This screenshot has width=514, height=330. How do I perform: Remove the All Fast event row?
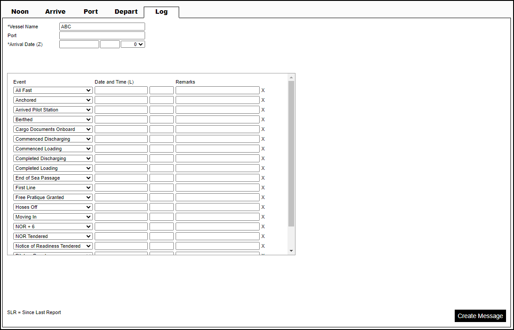coord(263,90)
